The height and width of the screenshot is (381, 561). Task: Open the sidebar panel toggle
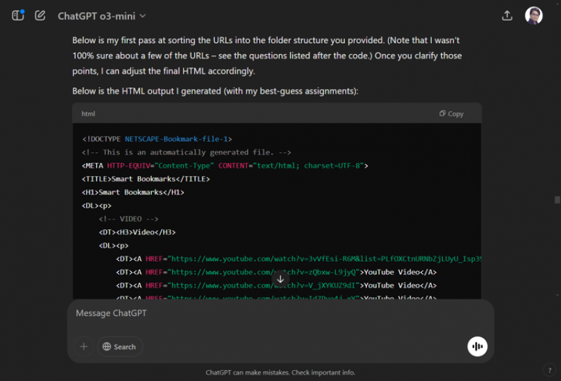[18, 15]
